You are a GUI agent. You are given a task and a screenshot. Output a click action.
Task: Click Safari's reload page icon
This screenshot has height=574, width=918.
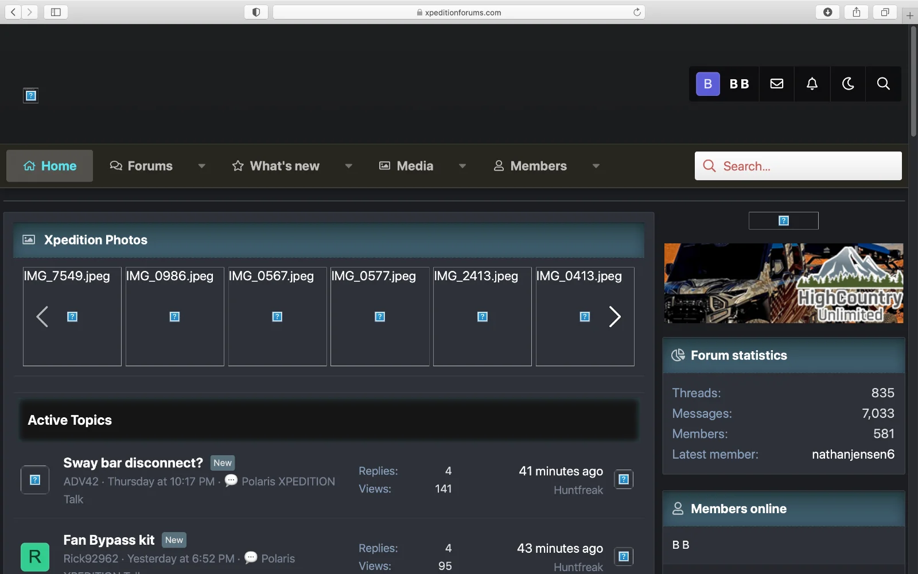tap(637, 12)
